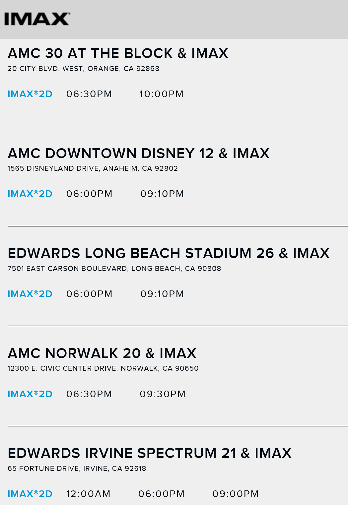Choose 09:10PM showtime at AMC Downtown Disney

(x=162, y=194)
